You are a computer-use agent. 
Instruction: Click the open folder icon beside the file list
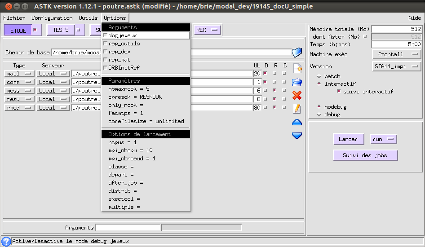tap(297, 82)
